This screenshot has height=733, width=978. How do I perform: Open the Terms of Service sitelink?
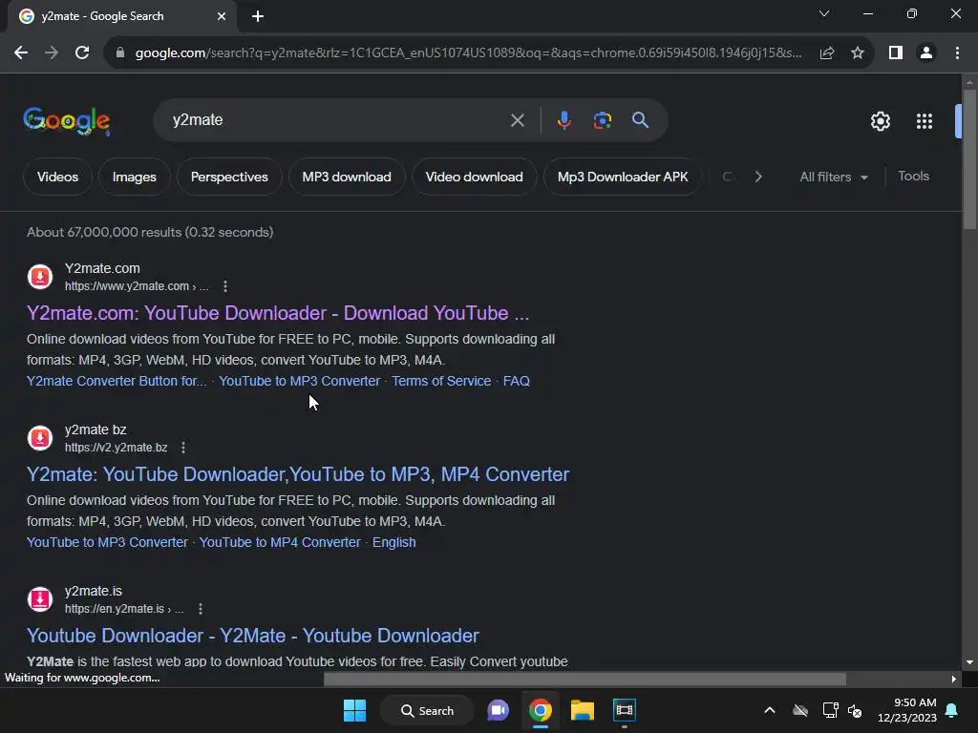point(441,381)
